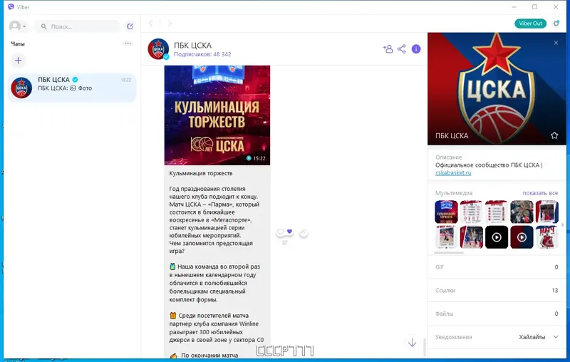Expand the profile avatar dropdown arrow

(x=24, y=26)
